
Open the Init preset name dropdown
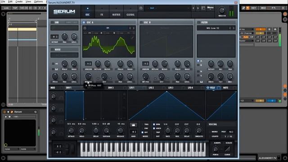[x=168, y=8]
